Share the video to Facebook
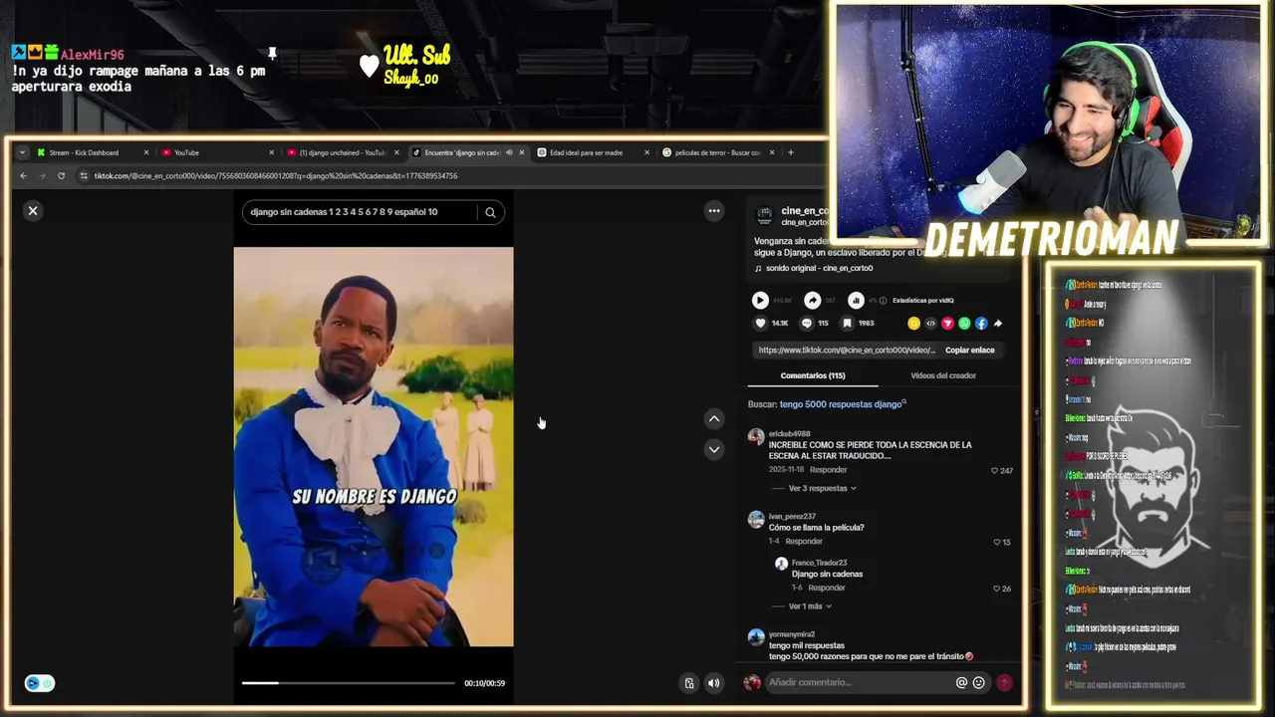 pyautogui.click(x=981, y=324)
